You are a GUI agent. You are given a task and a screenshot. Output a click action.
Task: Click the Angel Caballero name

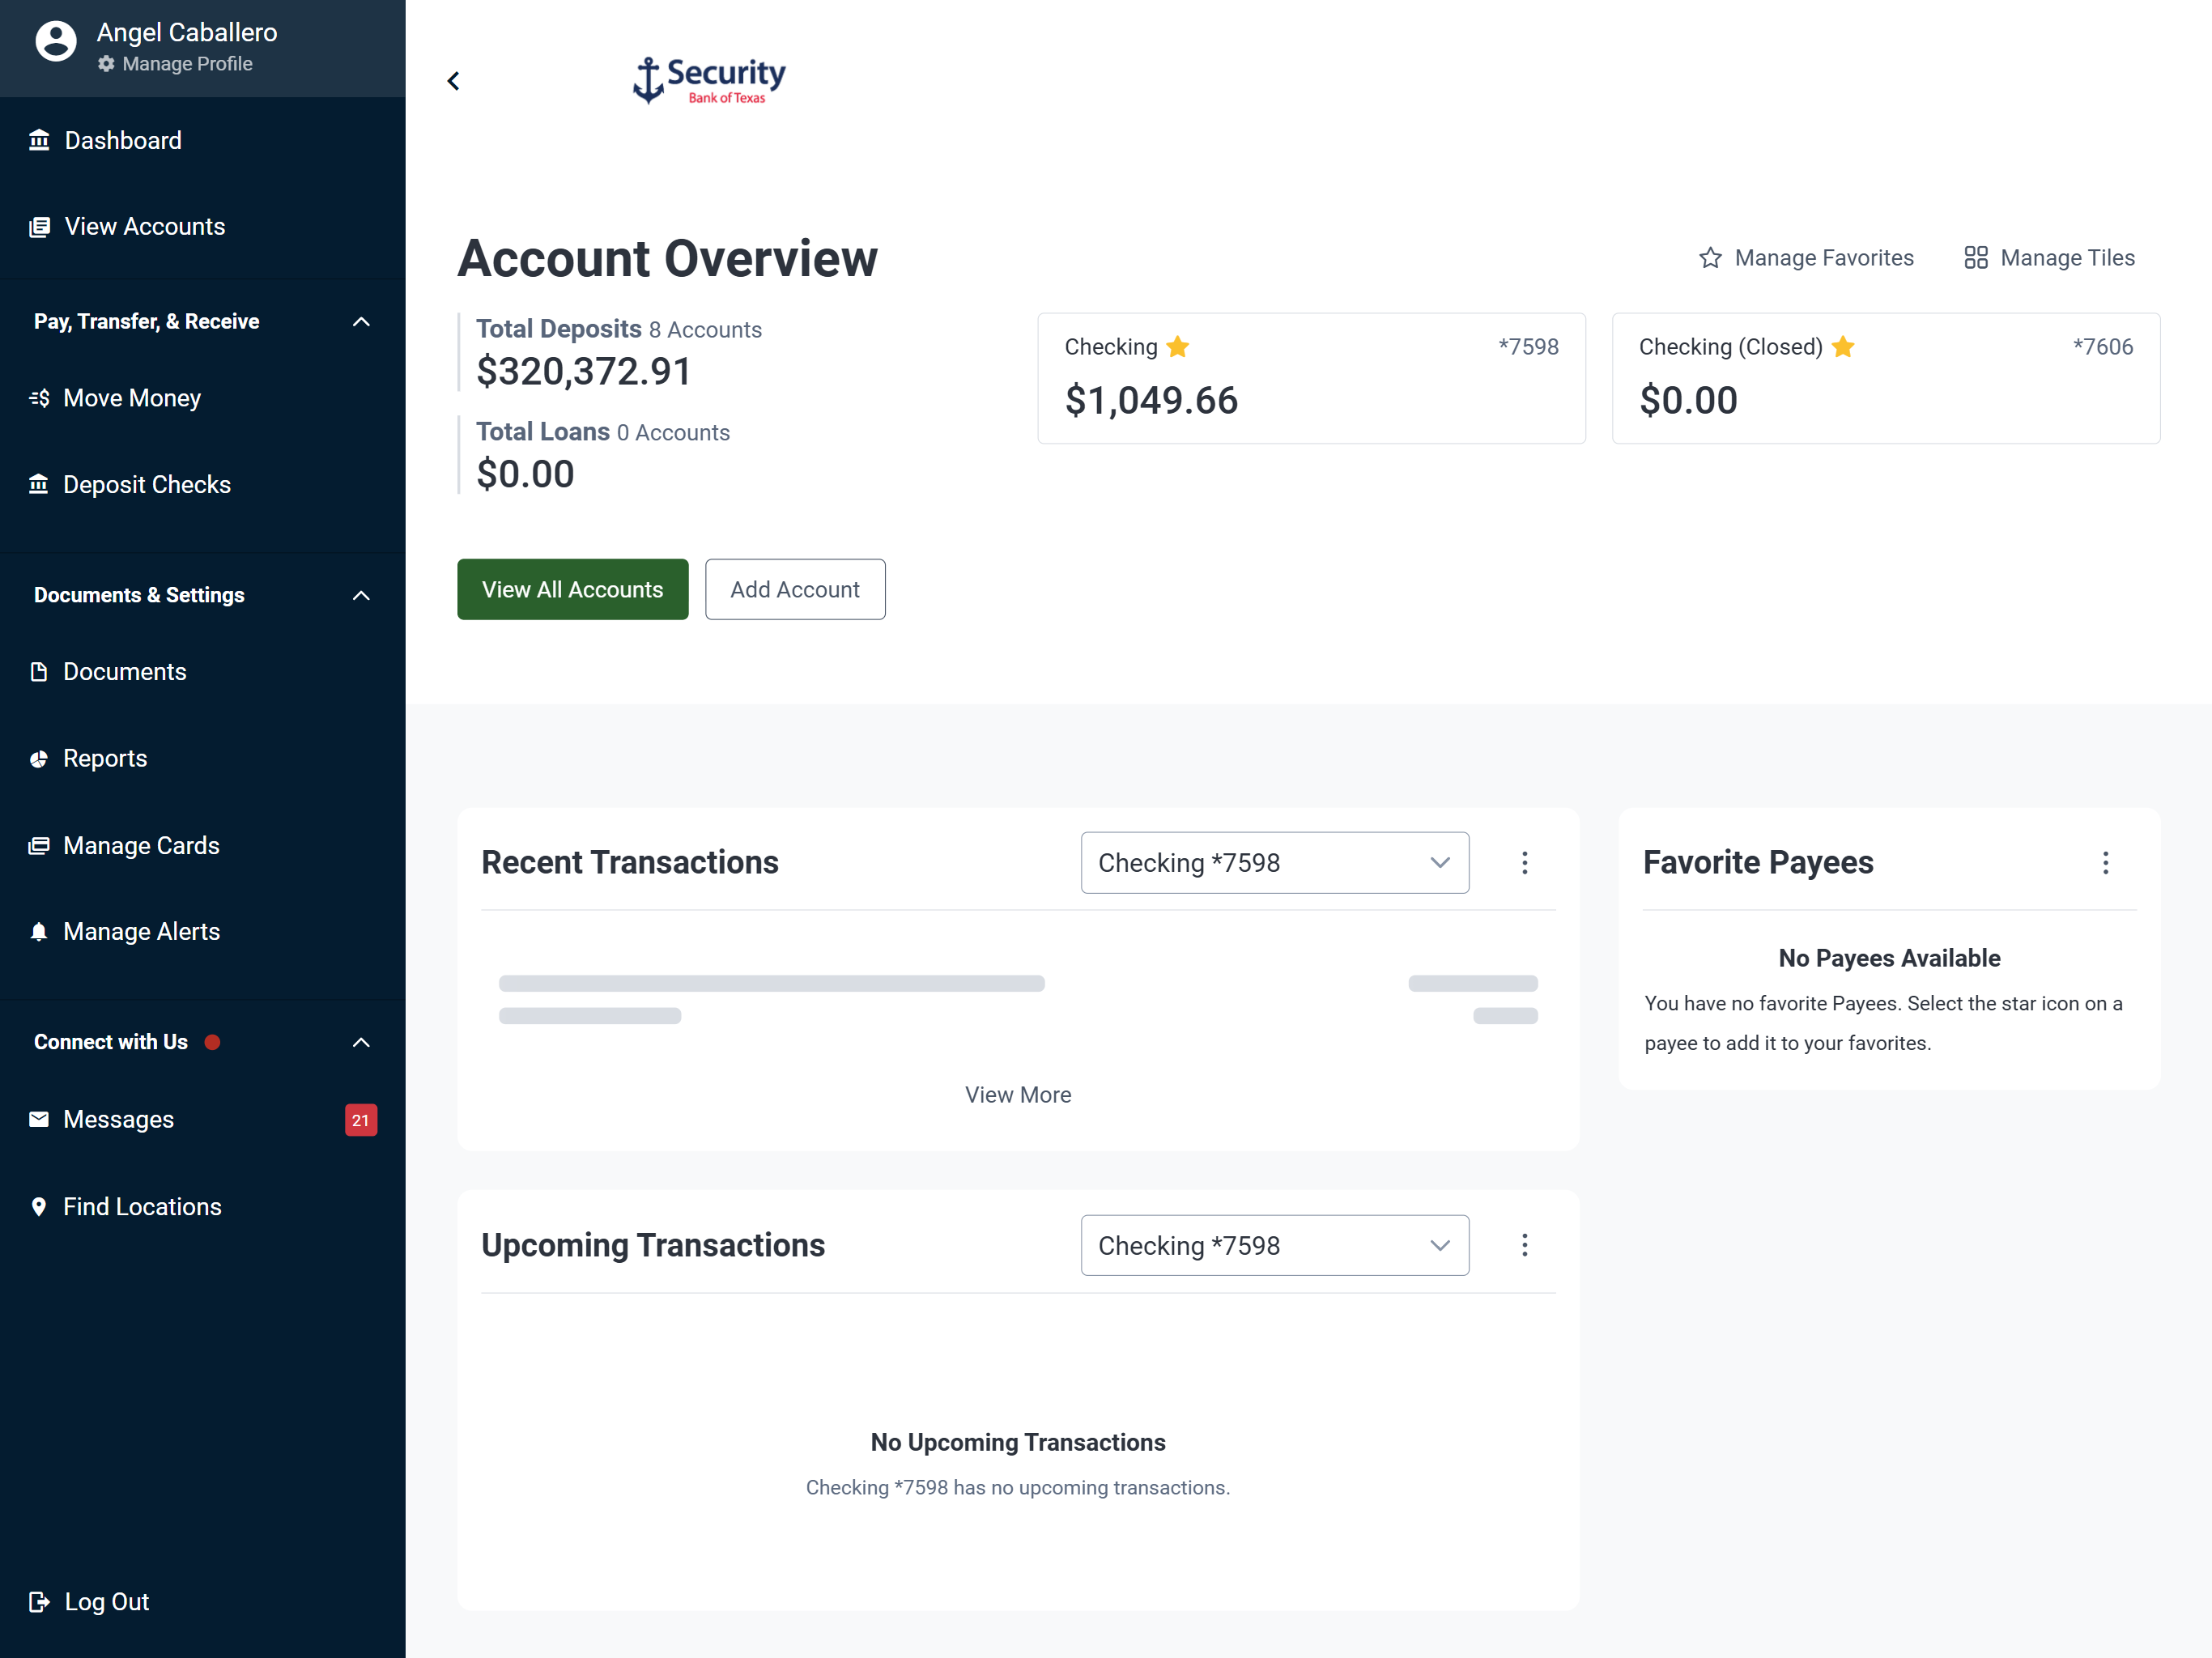tap(187, 32)
